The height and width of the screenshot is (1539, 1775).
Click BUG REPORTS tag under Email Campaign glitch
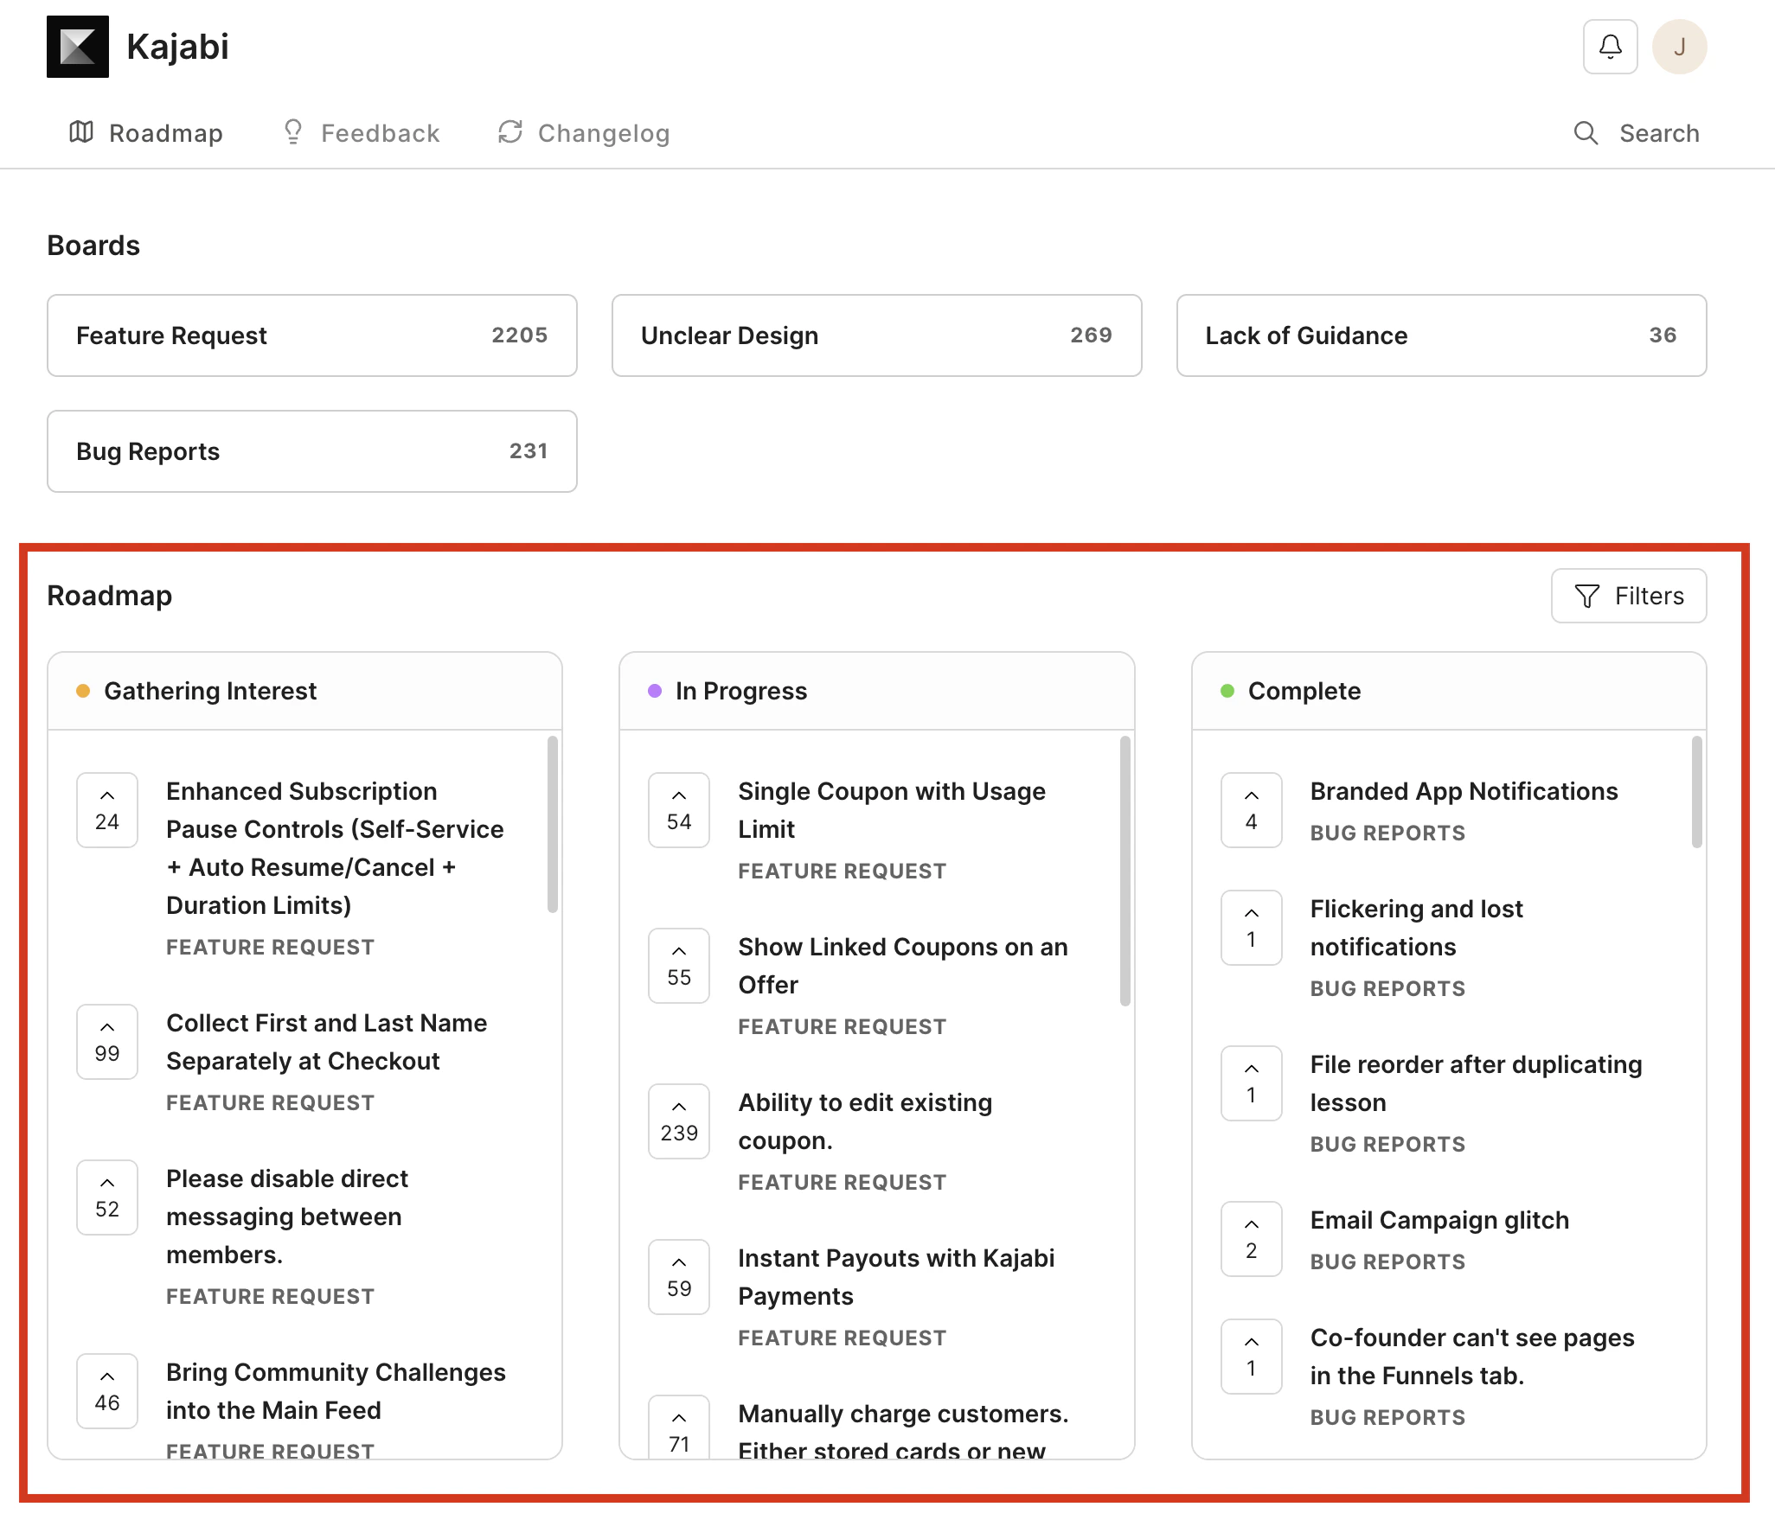1387,1261
